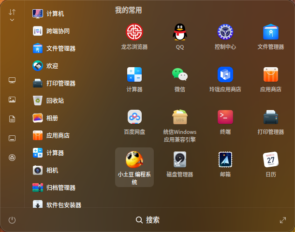Open 计算器 in the 我的常用 grid
295x232 pixels.
pos(134,79)
